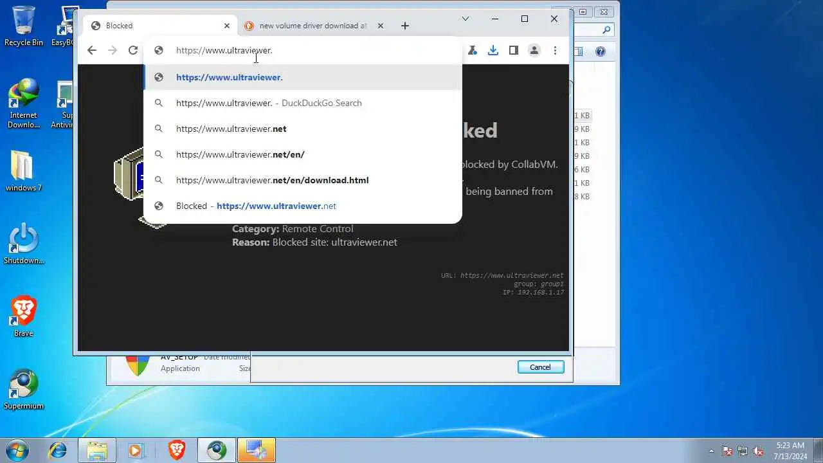Choose the DuckDuckGo Search suggestion

303,103
